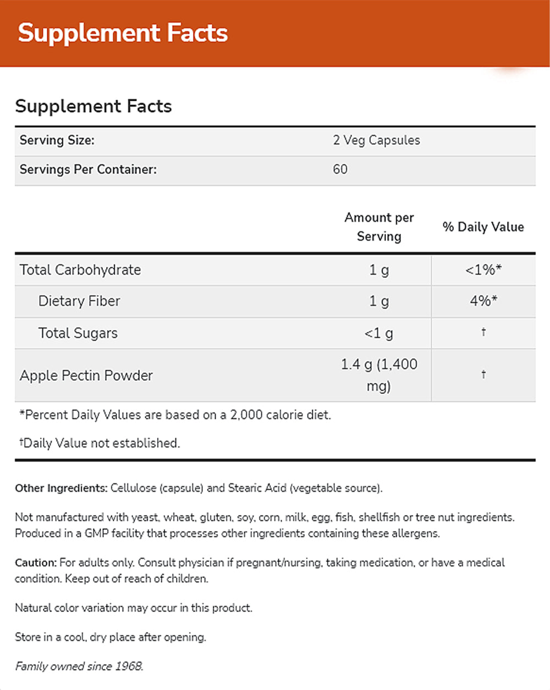Click the servings count of 60
The image size is (550, 690).
click(x=340, y=169)
